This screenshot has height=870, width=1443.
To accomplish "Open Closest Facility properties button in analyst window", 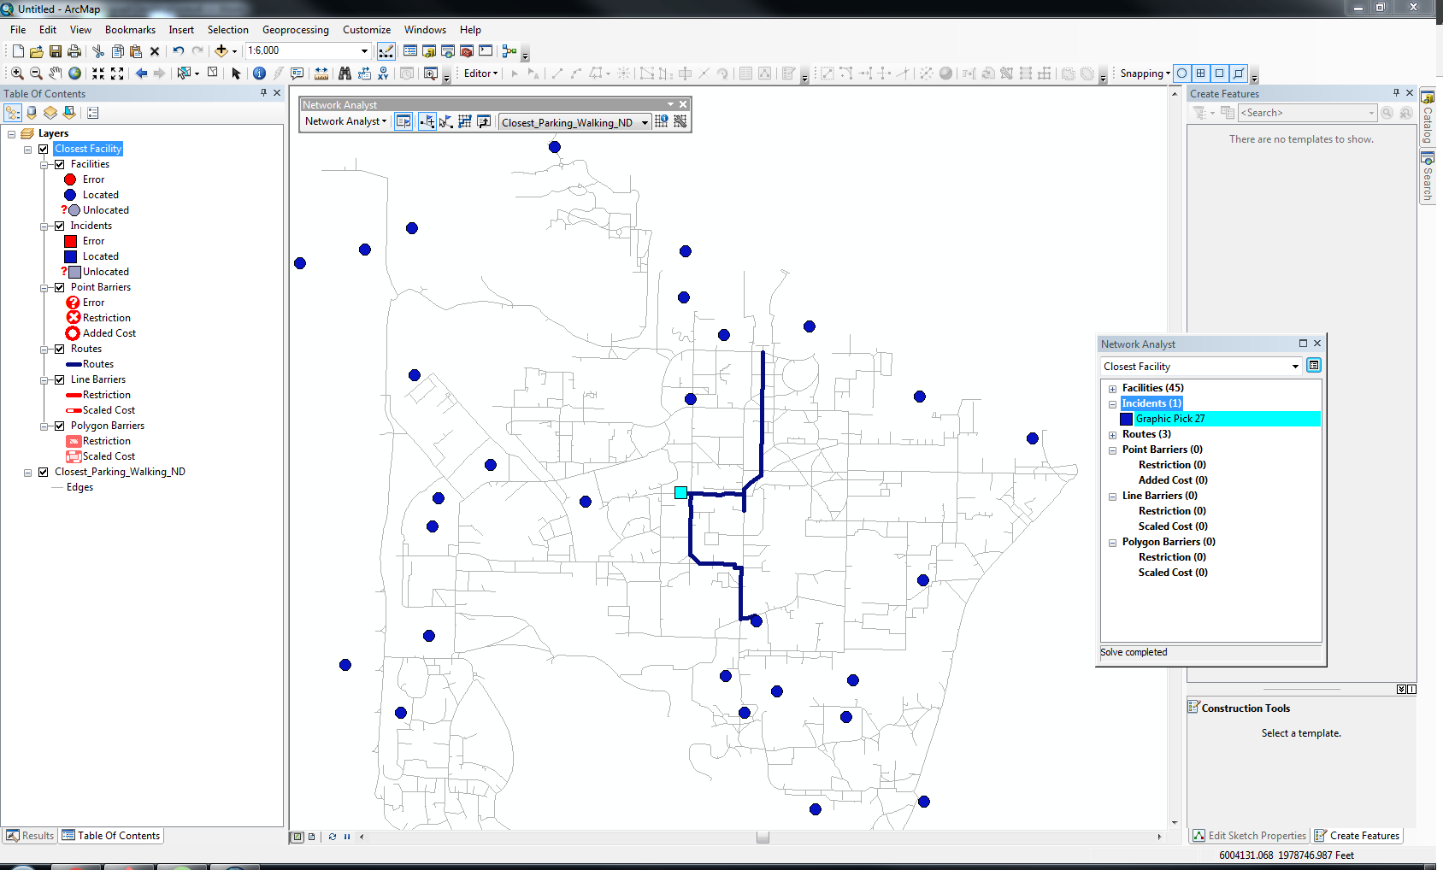I will [1314, 366].
